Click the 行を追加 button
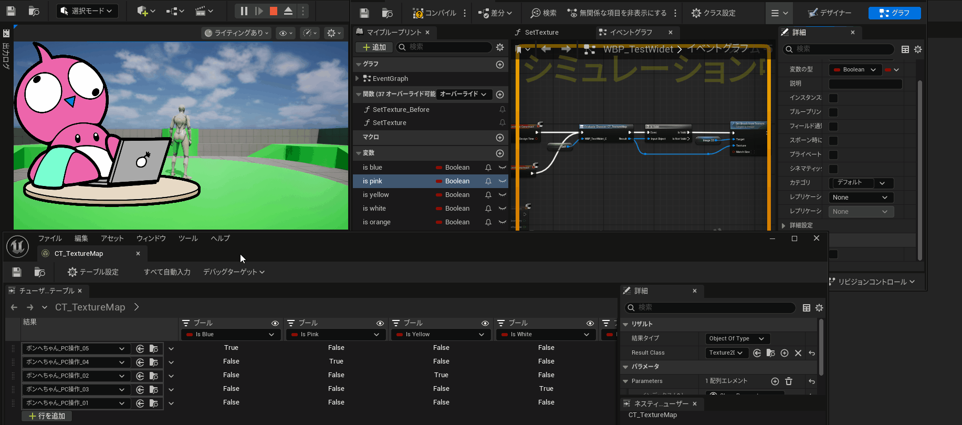 click(x=47, y=416)
